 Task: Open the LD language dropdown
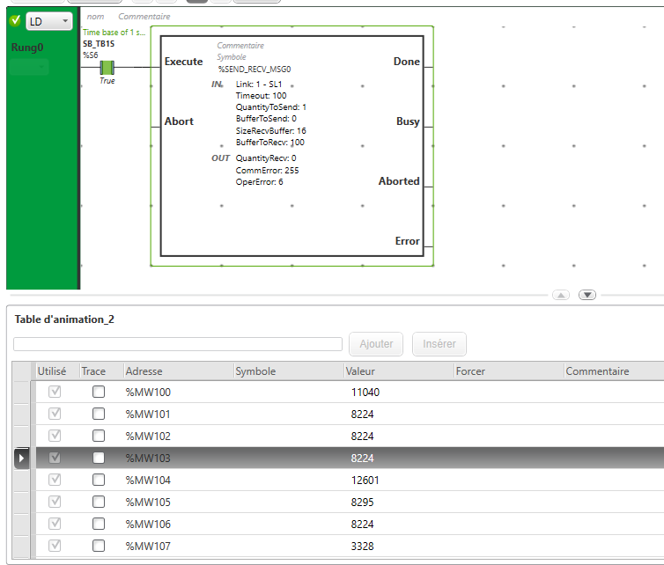click(x=48, y=21)
